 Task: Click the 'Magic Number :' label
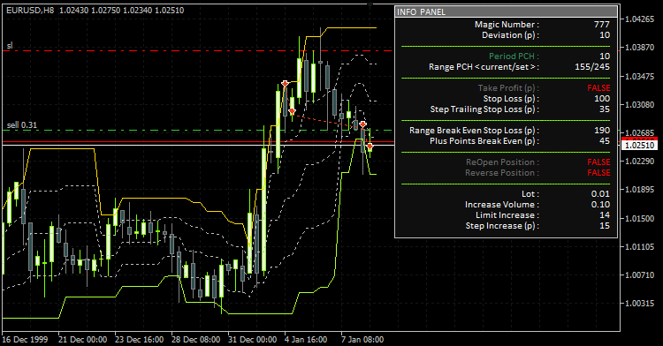(x=507, y=25)
